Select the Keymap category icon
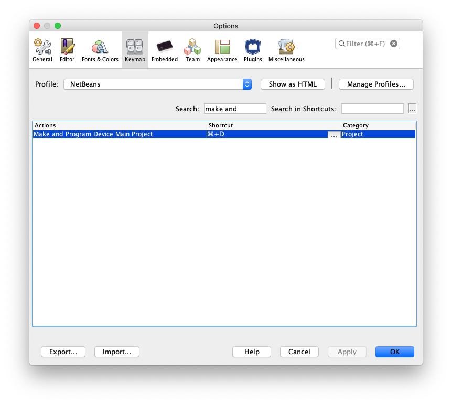Screen dimensions: 452x404 135,50
